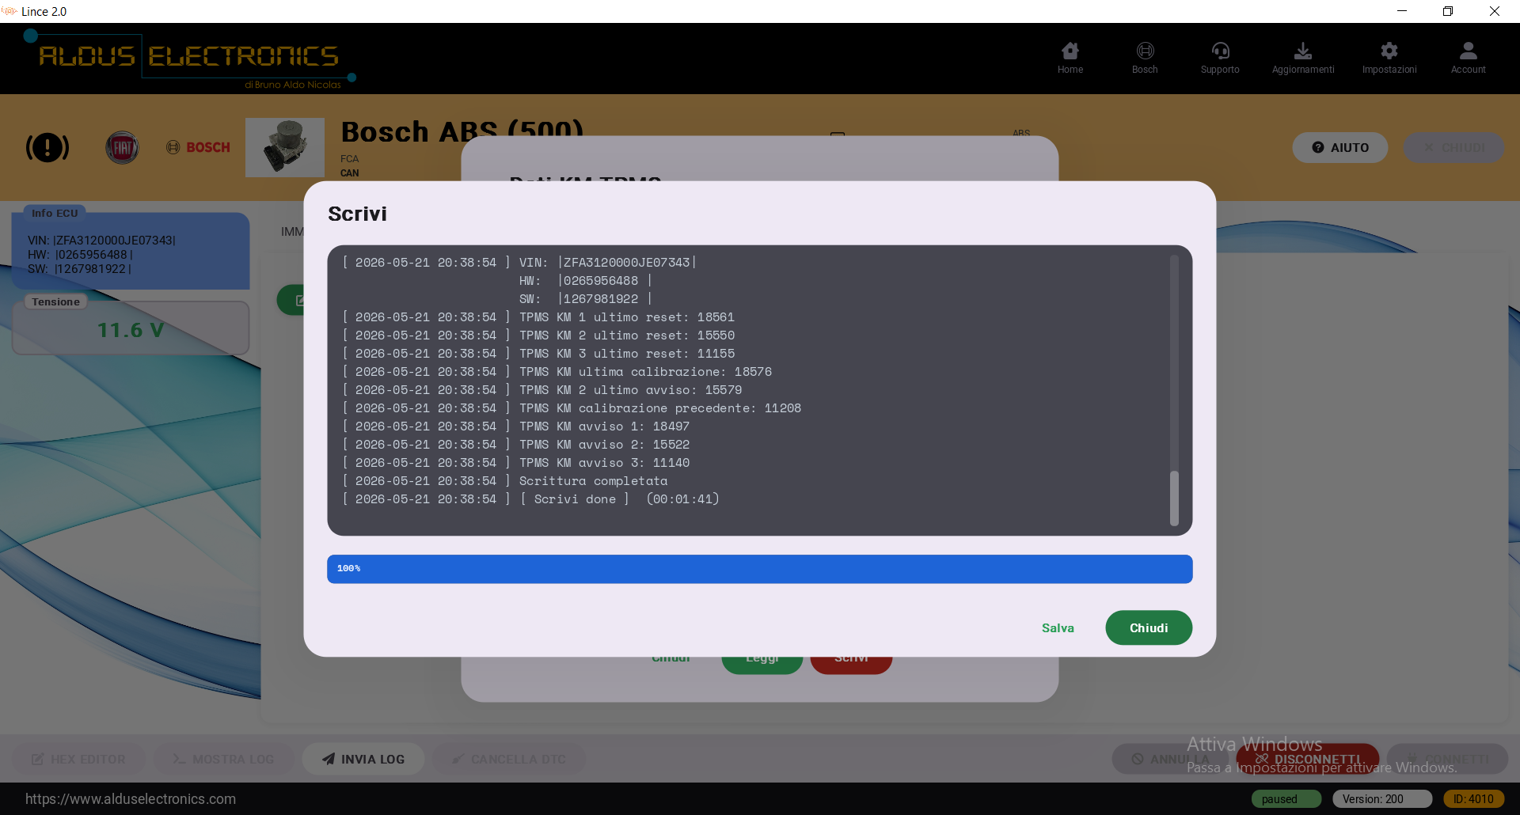Click the HEX EDITOR button
The width and height of the screenshot is (1520, 815).
78,759
